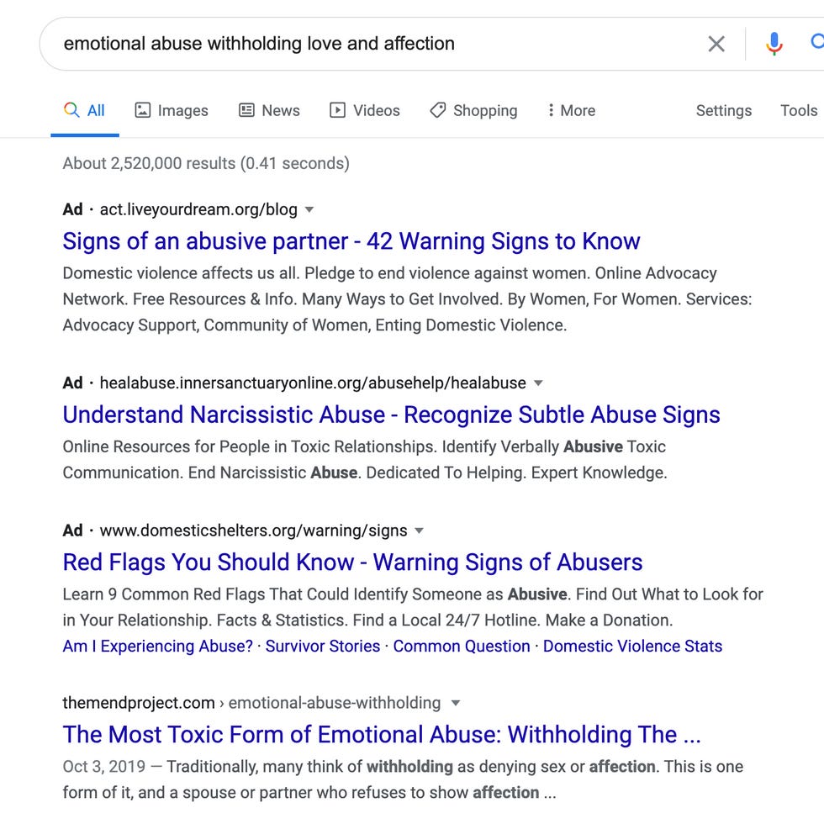Image resolution: width=824 pixels, height=829 pixels.
Task: Open the More options menu
Action: pos(571,110)
